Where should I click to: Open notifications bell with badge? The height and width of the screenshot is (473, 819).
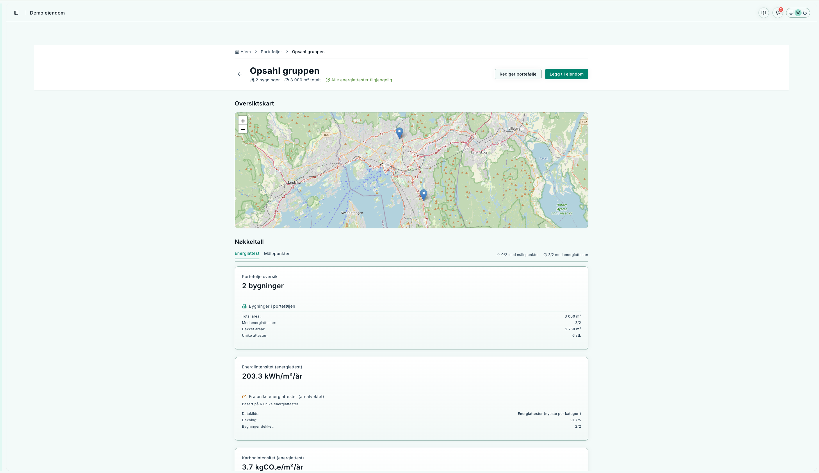click(x=777, y=13)
